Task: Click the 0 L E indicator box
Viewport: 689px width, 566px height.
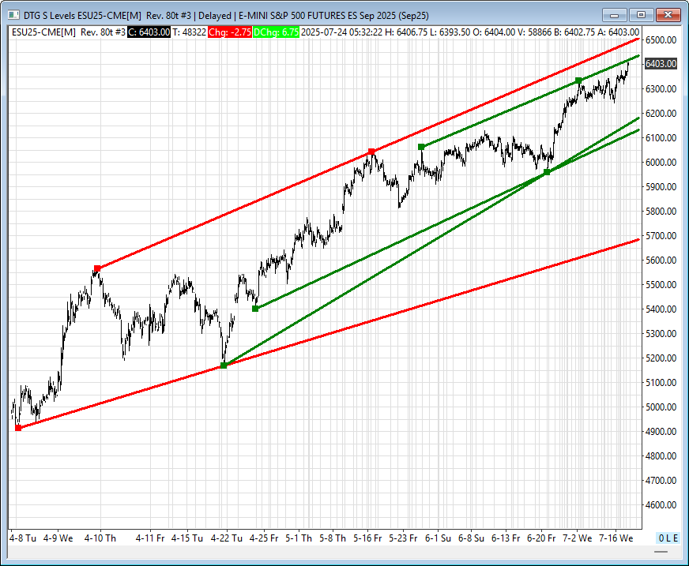Action: tap(668, 538)
